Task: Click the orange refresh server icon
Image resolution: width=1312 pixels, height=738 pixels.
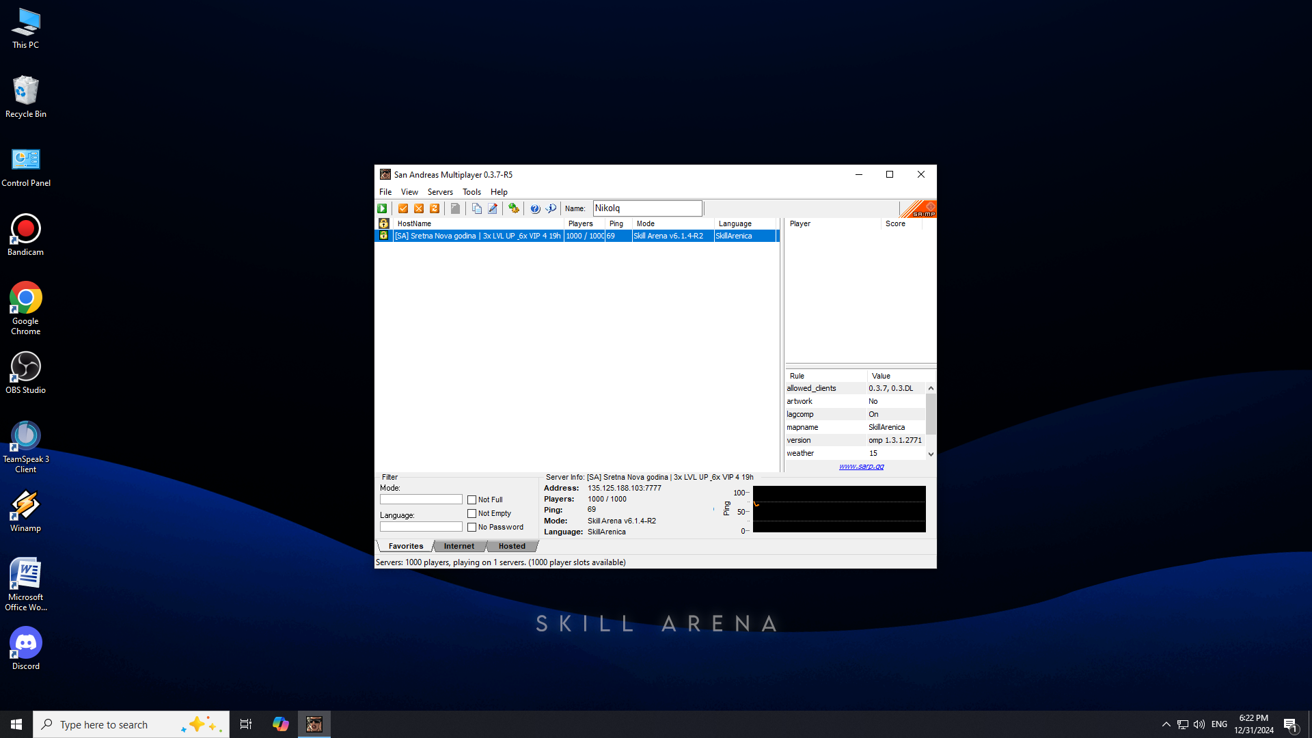Action: click(435, 208)
